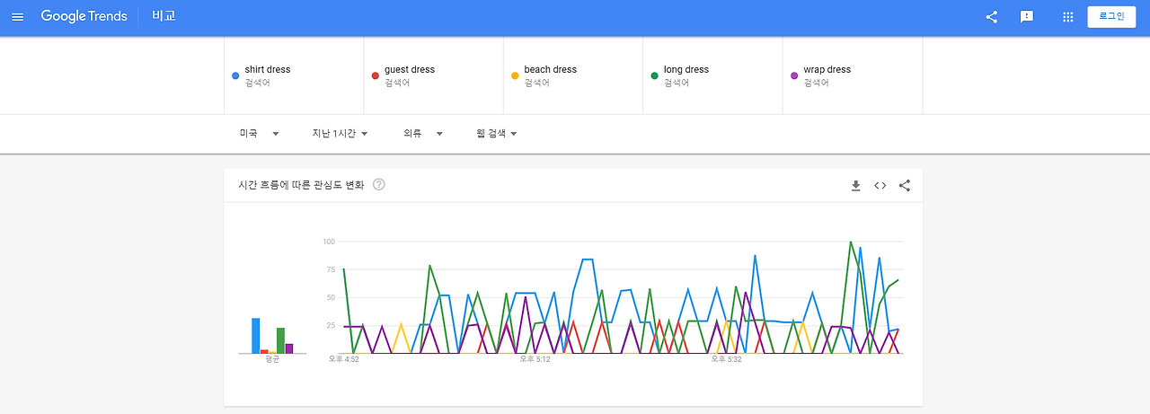Open the 지난 1시간 time range dropdown
This screenshot has height=414, width=1150.
tap(340, 134)
